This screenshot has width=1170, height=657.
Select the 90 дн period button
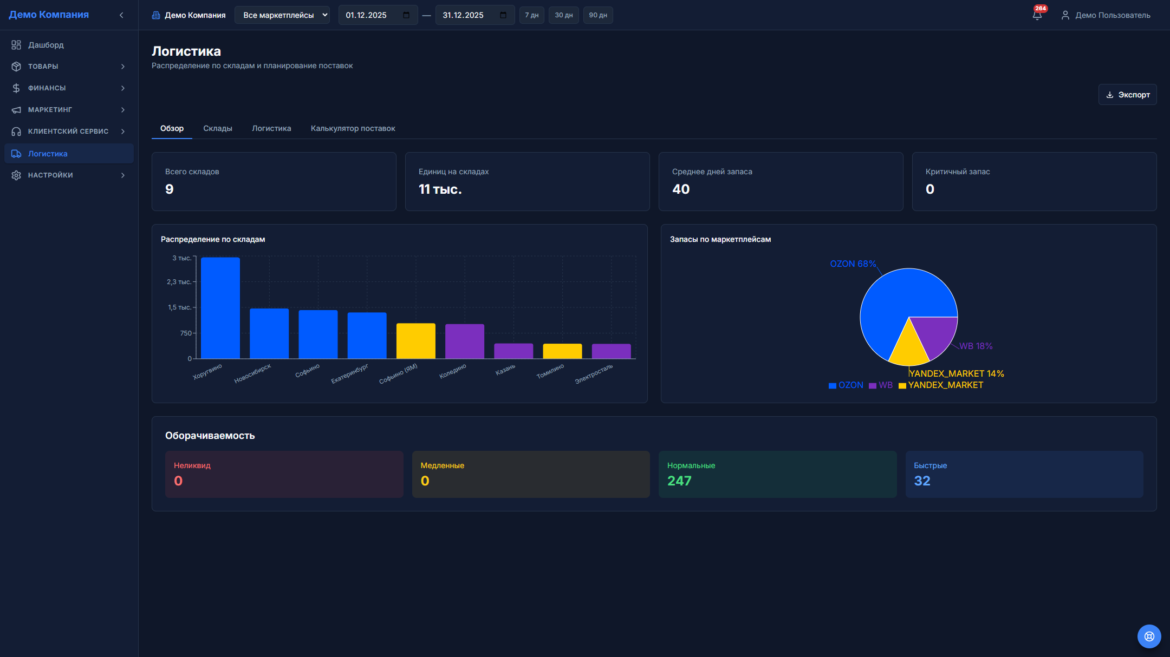pyautogui.click(x=598, y=15)
